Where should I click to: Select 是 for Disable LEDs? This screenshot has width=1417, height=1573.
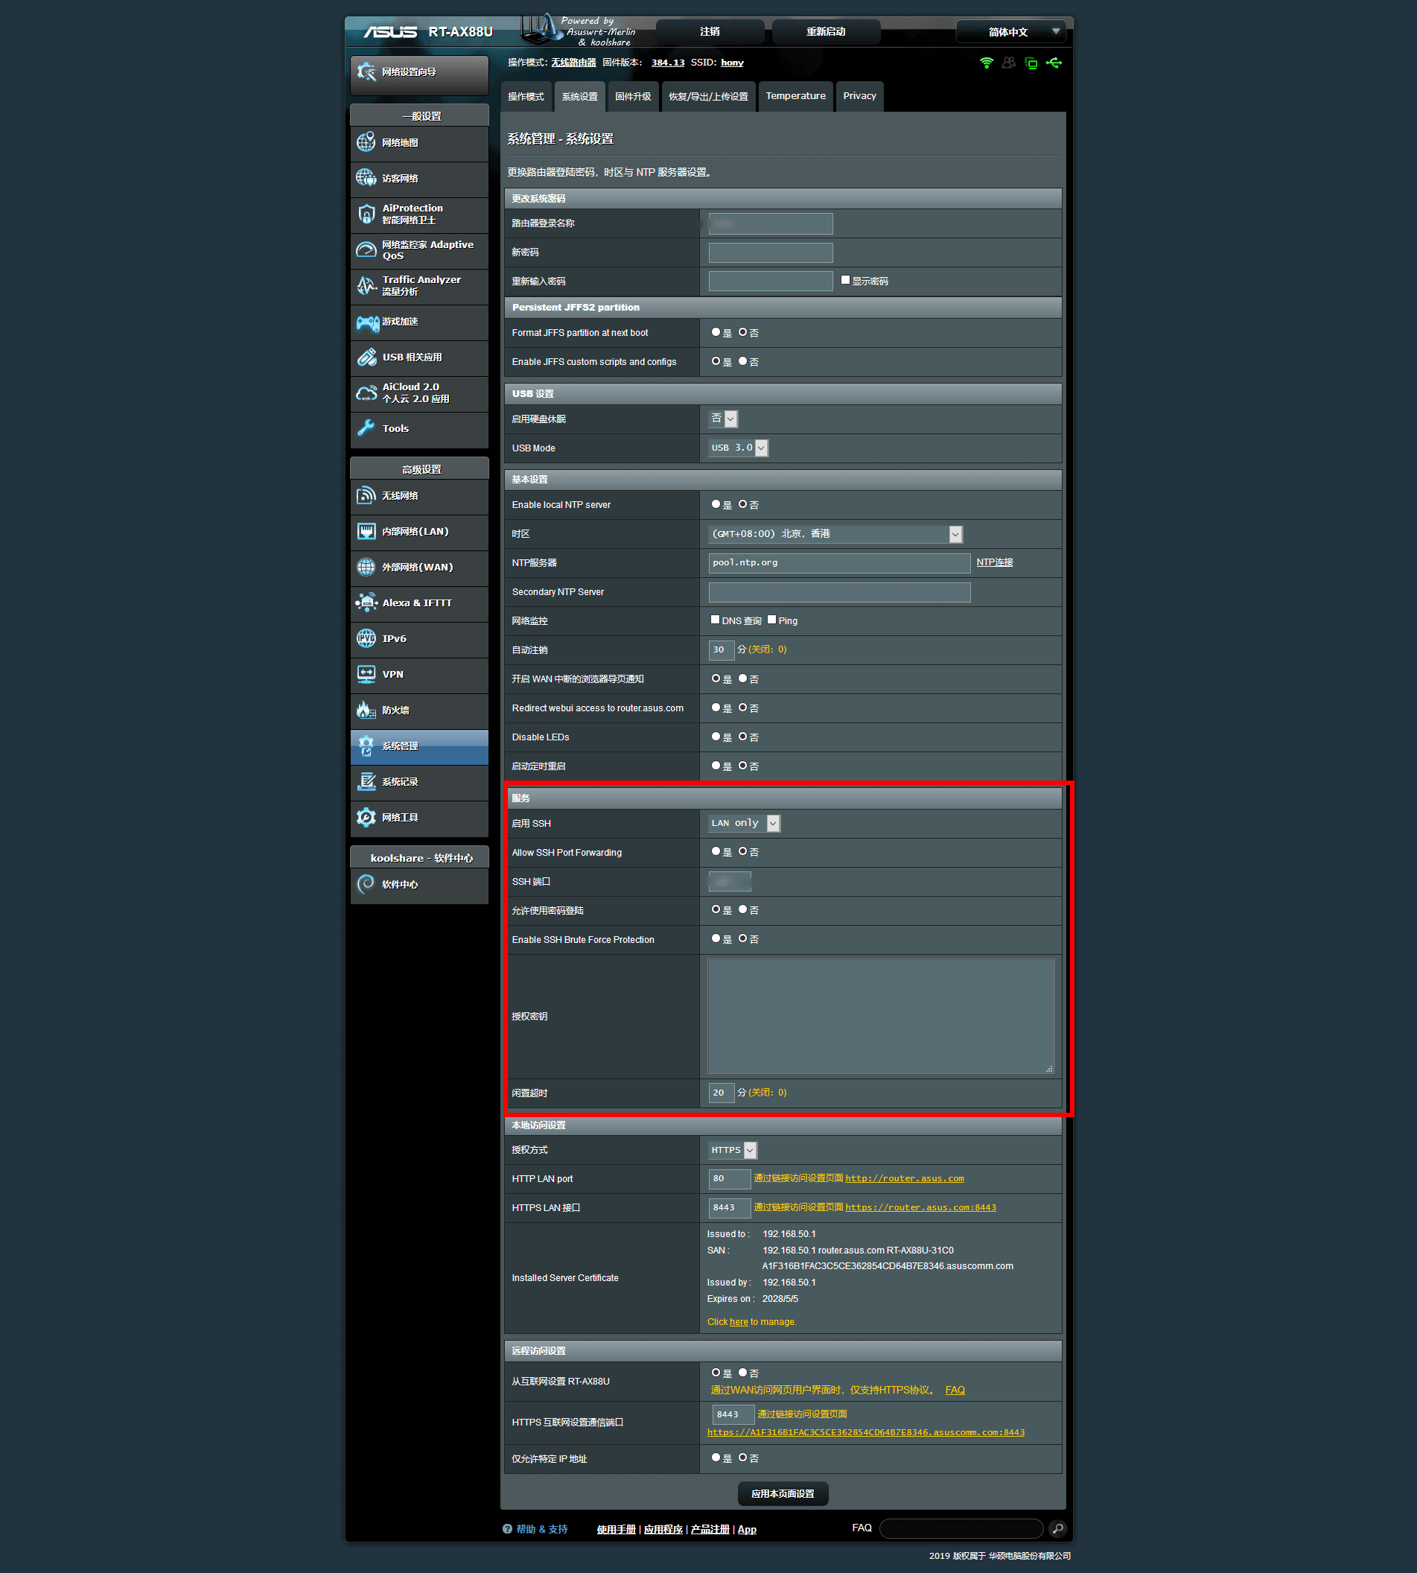[716, 737]
